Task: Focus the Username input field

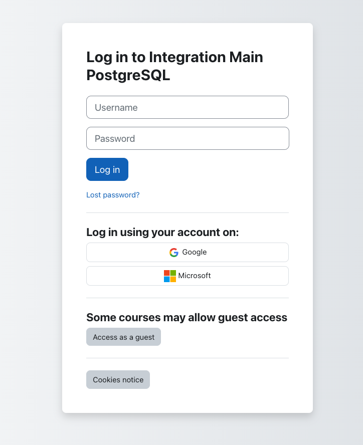Action: coord(188,107)
